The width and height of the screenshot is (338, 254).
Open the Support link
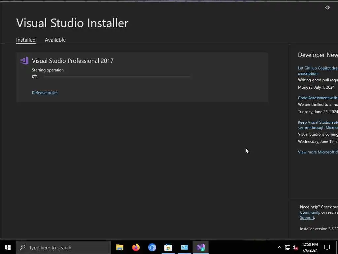tap(307, 218)
